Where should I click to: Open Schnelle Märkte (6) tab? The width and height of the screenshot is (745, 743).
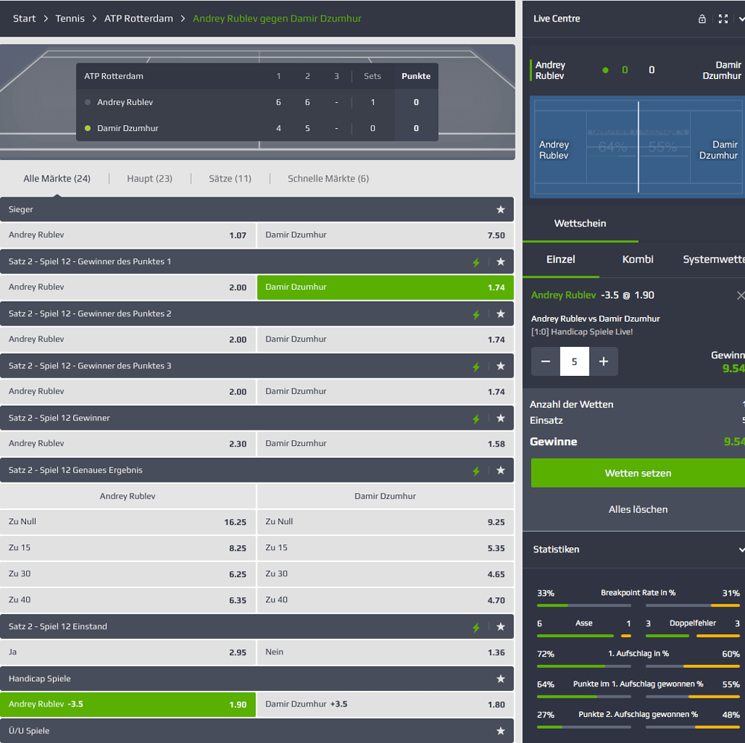(x=329, y=179)
